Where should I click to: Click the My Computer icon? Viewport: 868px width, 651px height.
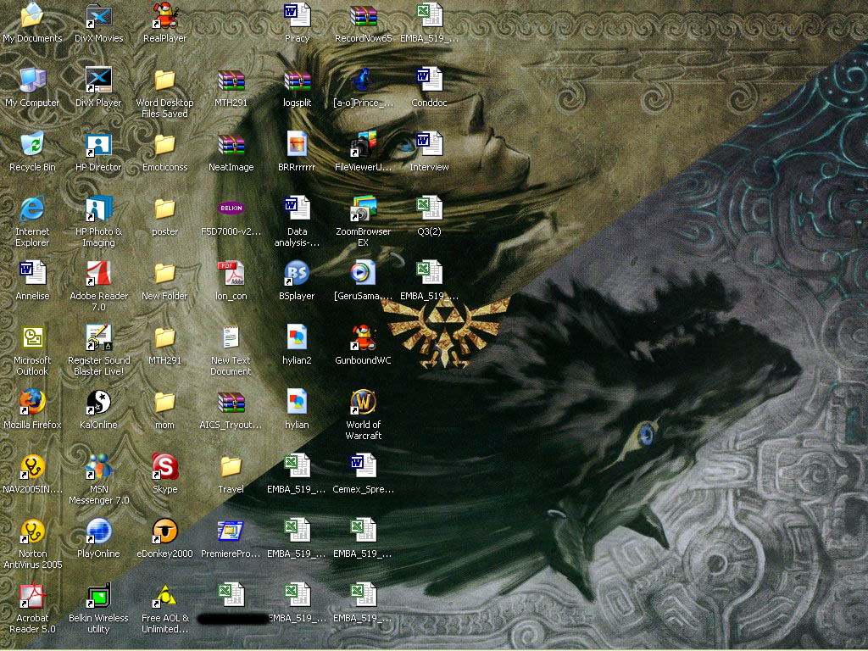(32, 81)
